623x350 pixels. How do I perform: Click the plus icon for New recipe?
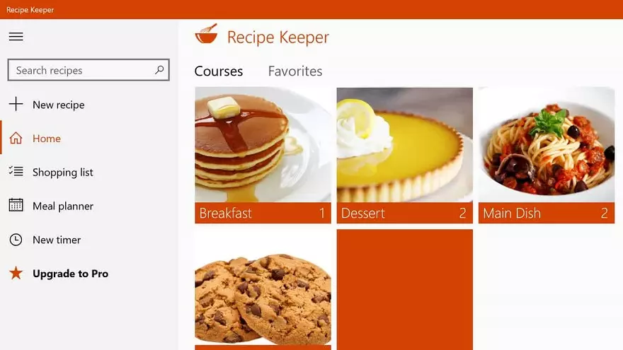coord(16,104)
